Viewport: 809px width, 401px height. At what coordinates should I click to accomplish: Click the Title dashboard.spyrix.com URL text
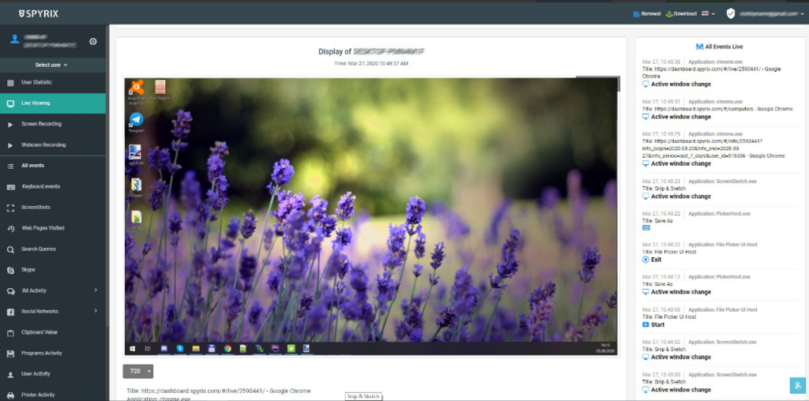[x=219, y=391]
